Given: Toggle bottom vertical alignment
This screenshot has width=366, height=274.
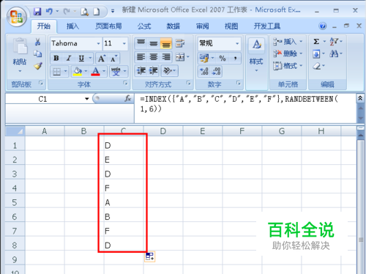Looking at the screenshot, I should pos(166,44).
